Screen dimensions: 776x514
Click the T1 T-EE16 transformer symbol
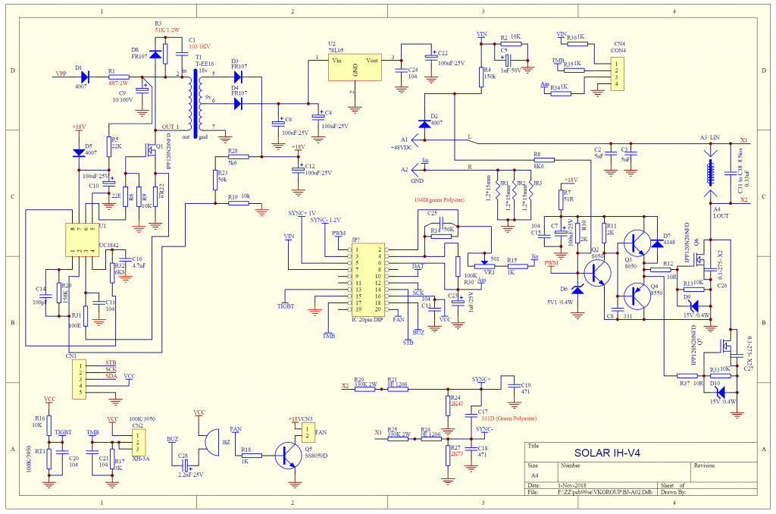[x=195, y=104]
